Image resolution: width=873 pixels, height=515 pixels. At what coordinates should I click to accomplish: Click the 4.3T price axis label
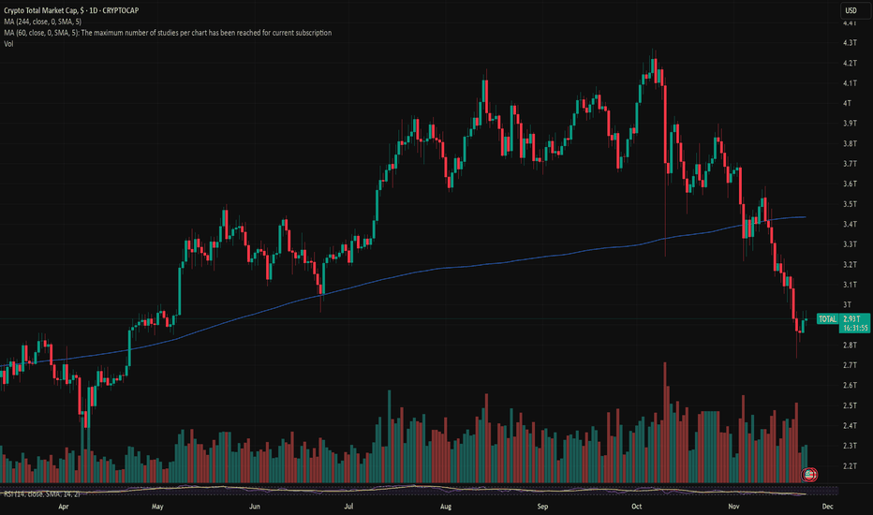850,43
